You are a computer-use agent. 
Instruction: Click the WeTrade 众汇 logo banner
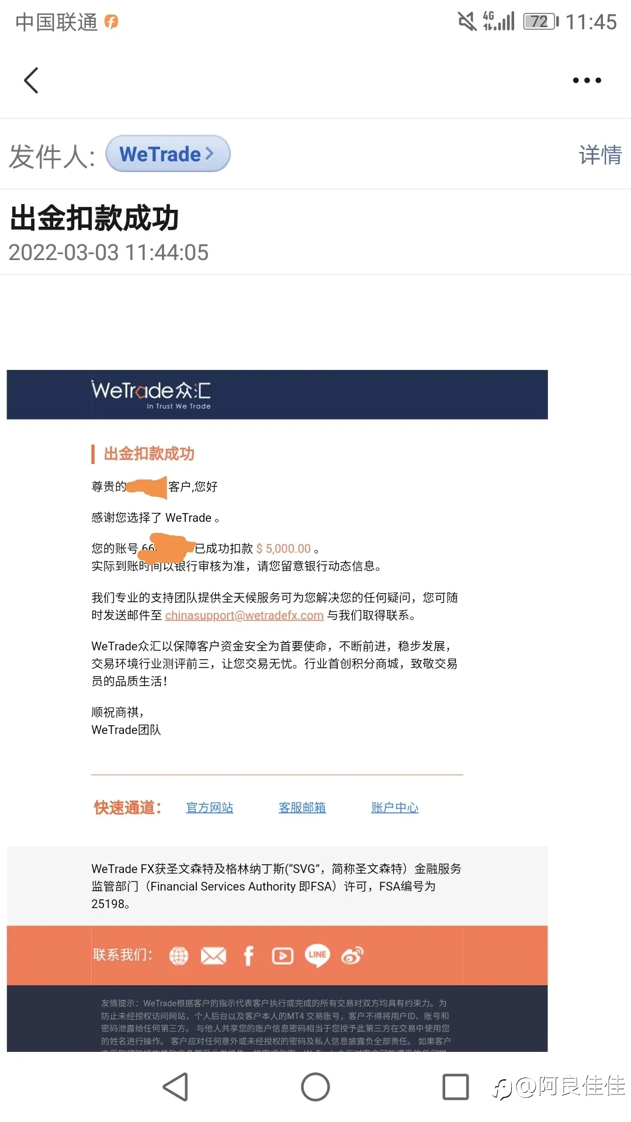point(277,394)
